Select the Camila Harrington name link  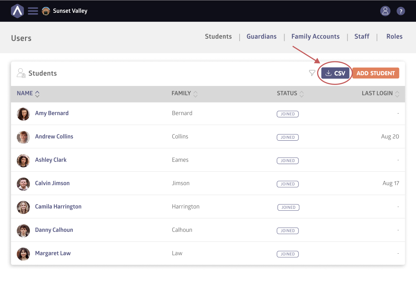(x=58, y=207)
